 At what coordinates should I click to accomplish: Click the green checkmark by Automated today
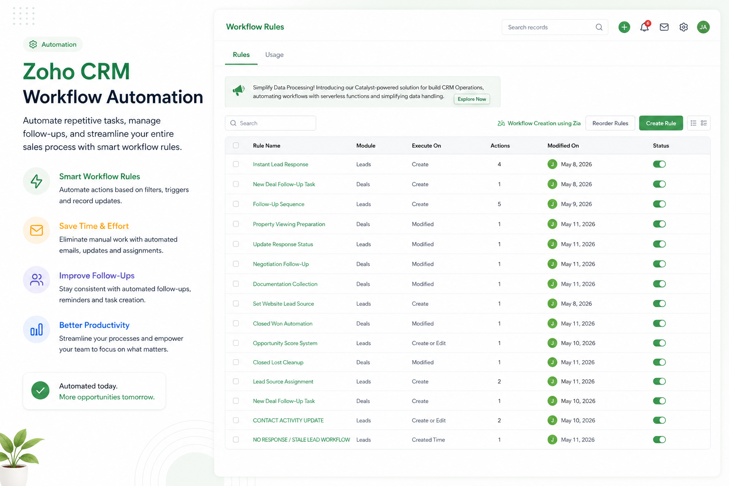(x=40, y=391)
